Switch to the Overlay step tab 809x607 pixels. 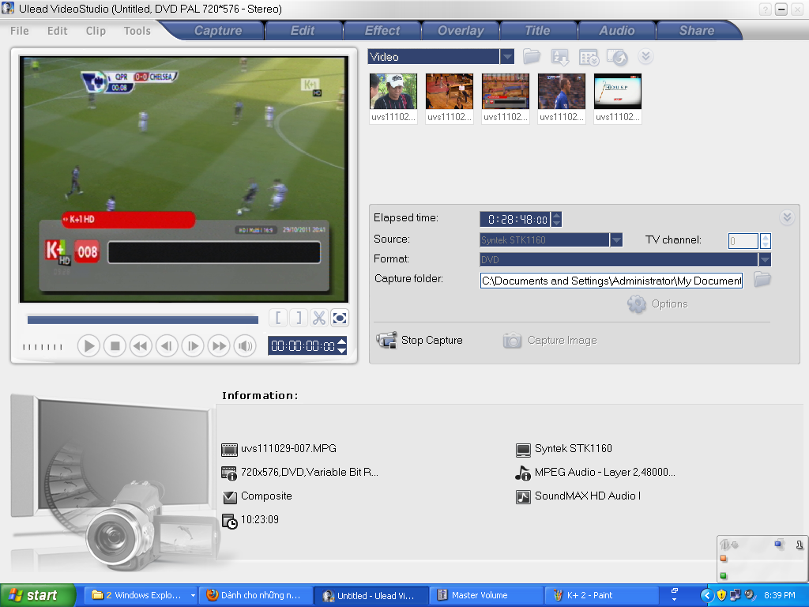click(x=461, y=31)
